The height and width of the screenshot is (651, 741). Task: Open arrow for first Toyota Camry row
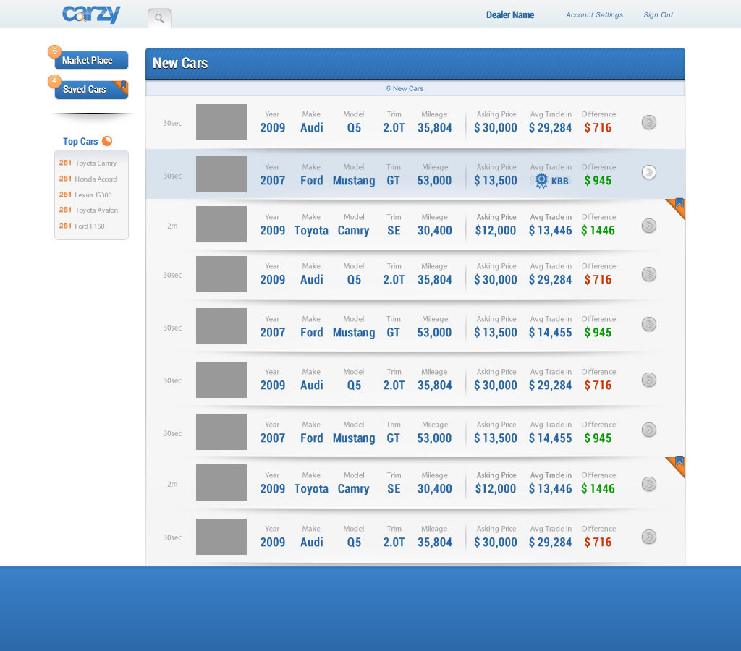coord(649,226)
